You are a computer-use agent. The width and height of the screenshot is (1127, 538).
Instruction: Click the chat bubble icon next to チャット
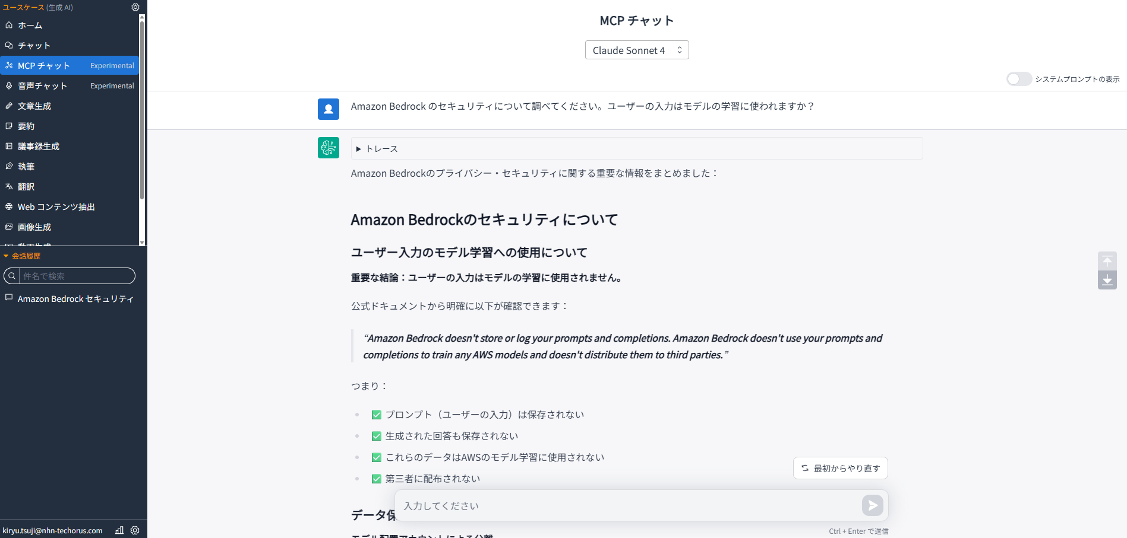tap(9, 45)
